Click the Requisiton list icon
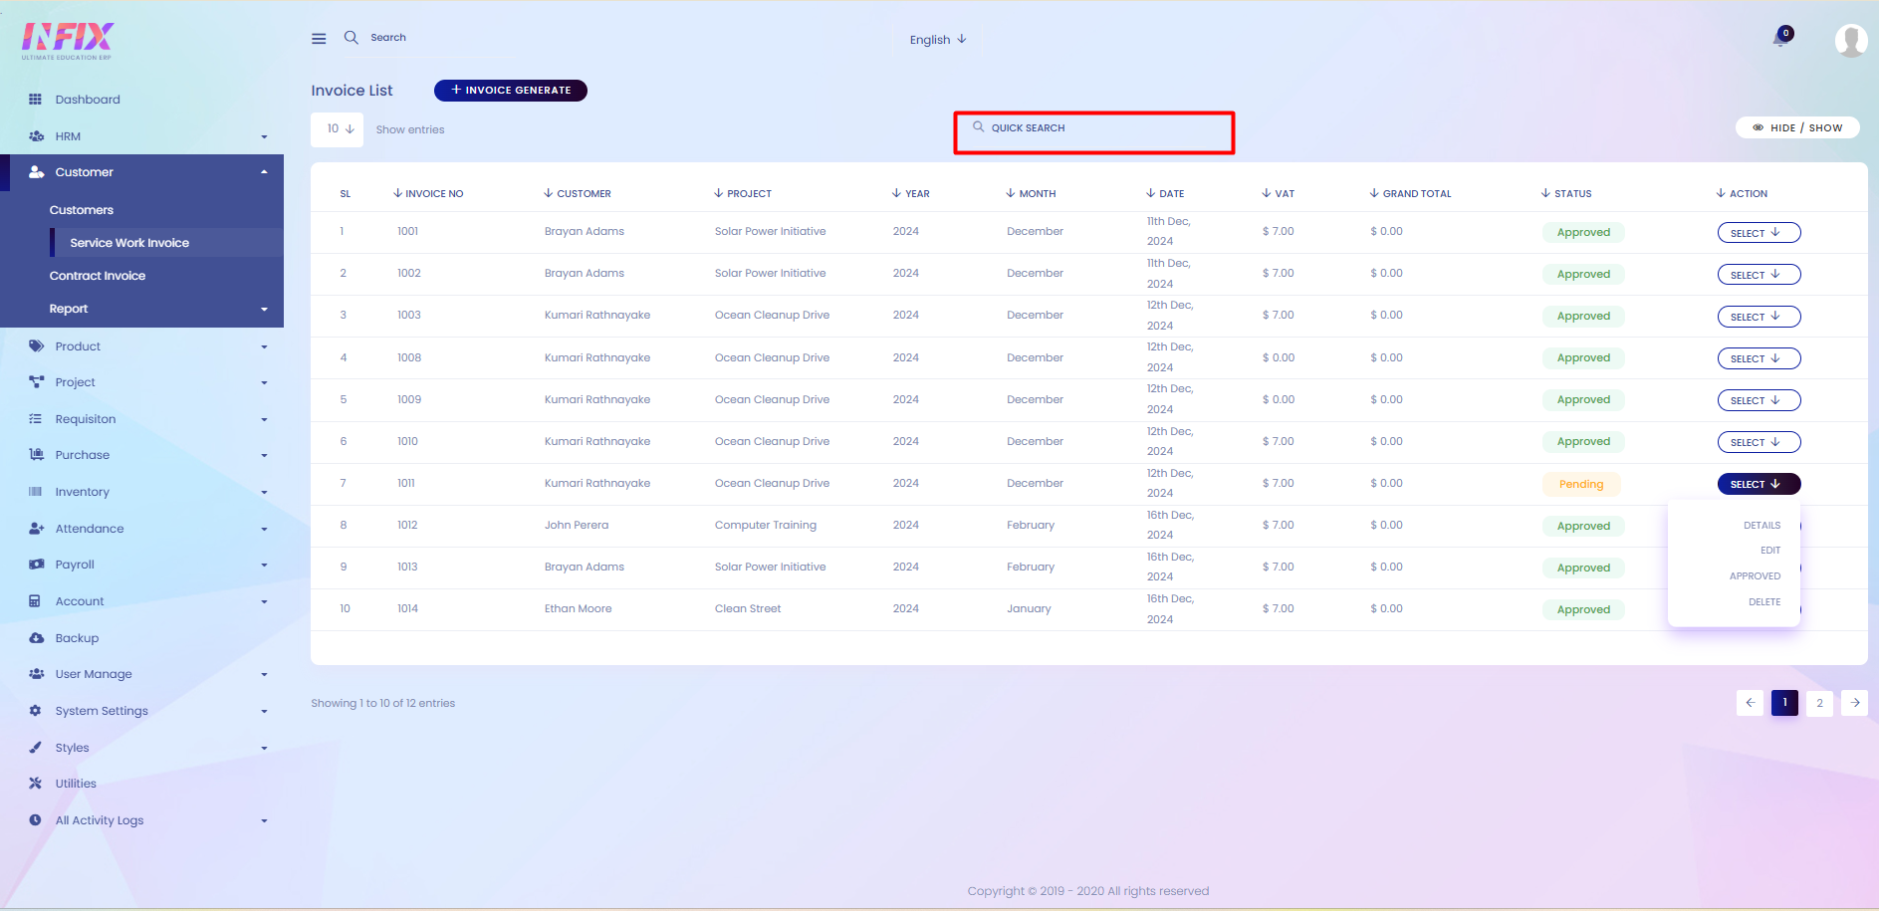The width and height of the screenshot is (1879, 911). (x=36, y=419)
